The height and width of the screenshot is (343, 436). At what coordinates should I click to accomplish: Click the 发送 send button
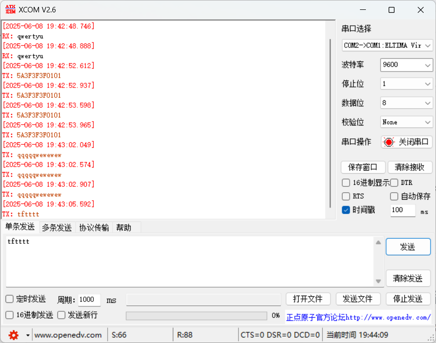[408, 247]
